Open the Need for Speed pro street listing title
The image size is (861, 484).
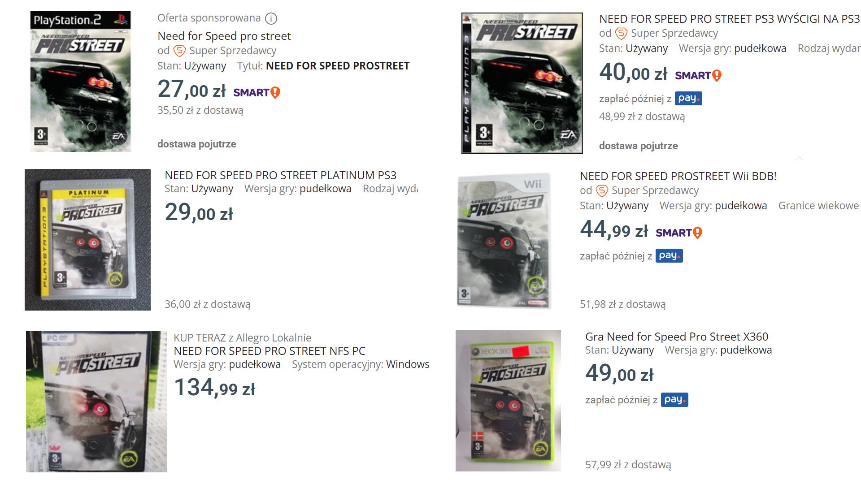(224, 36)
